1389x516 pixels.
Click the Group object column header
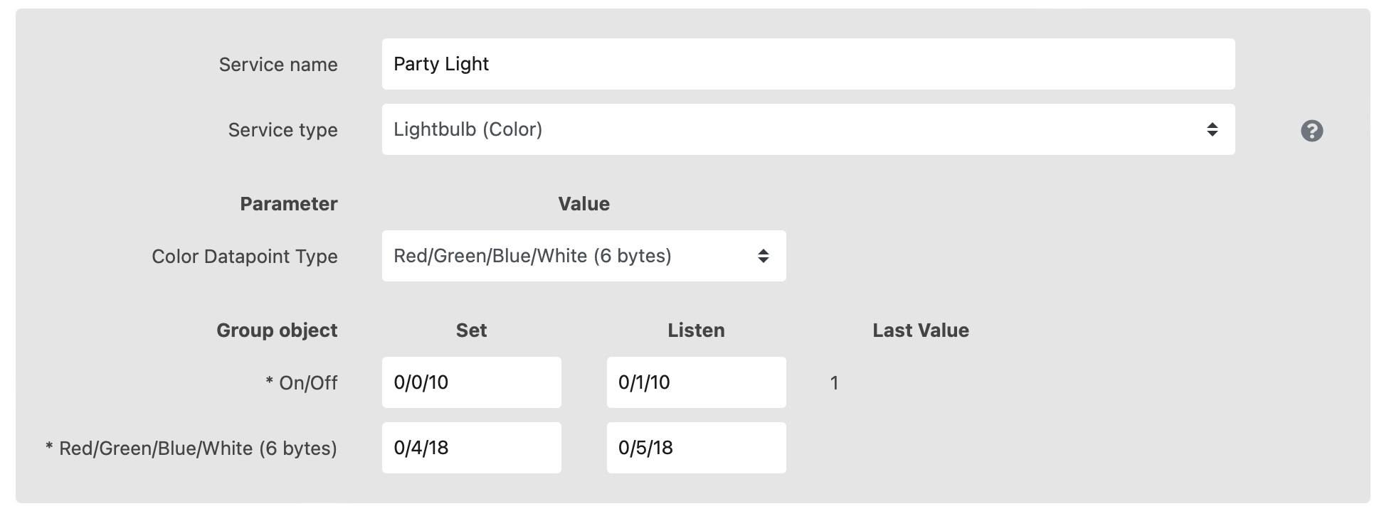tap(277, 330)
